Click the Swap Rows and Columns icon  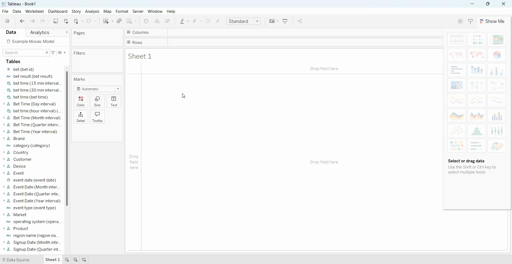coord(146,21)
